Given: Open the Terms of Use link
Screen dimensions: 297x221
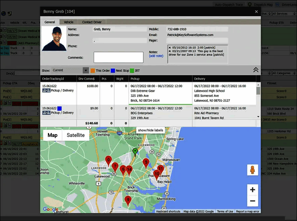Looking at the screenshot, I should tap(225, 211).
